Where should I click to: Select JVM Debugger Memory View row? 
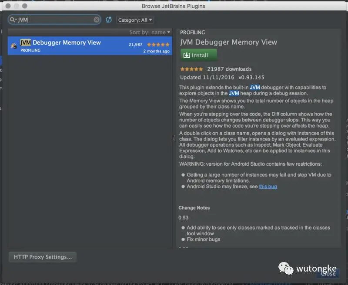coord(90,46)
